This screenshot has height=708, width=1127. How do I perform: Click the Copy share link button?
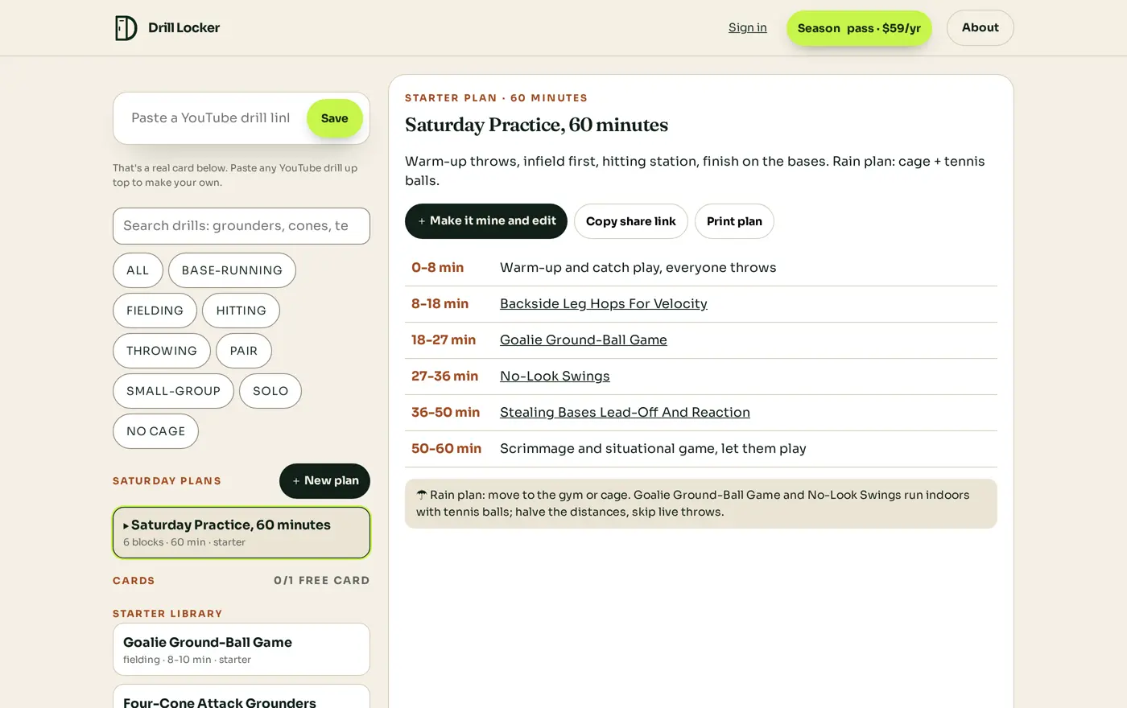631,221
